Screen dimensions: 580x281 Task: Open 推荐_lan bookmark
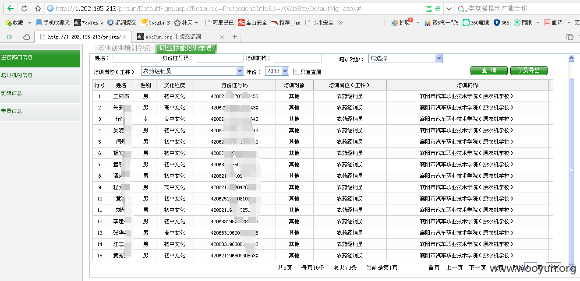[286, 22]
